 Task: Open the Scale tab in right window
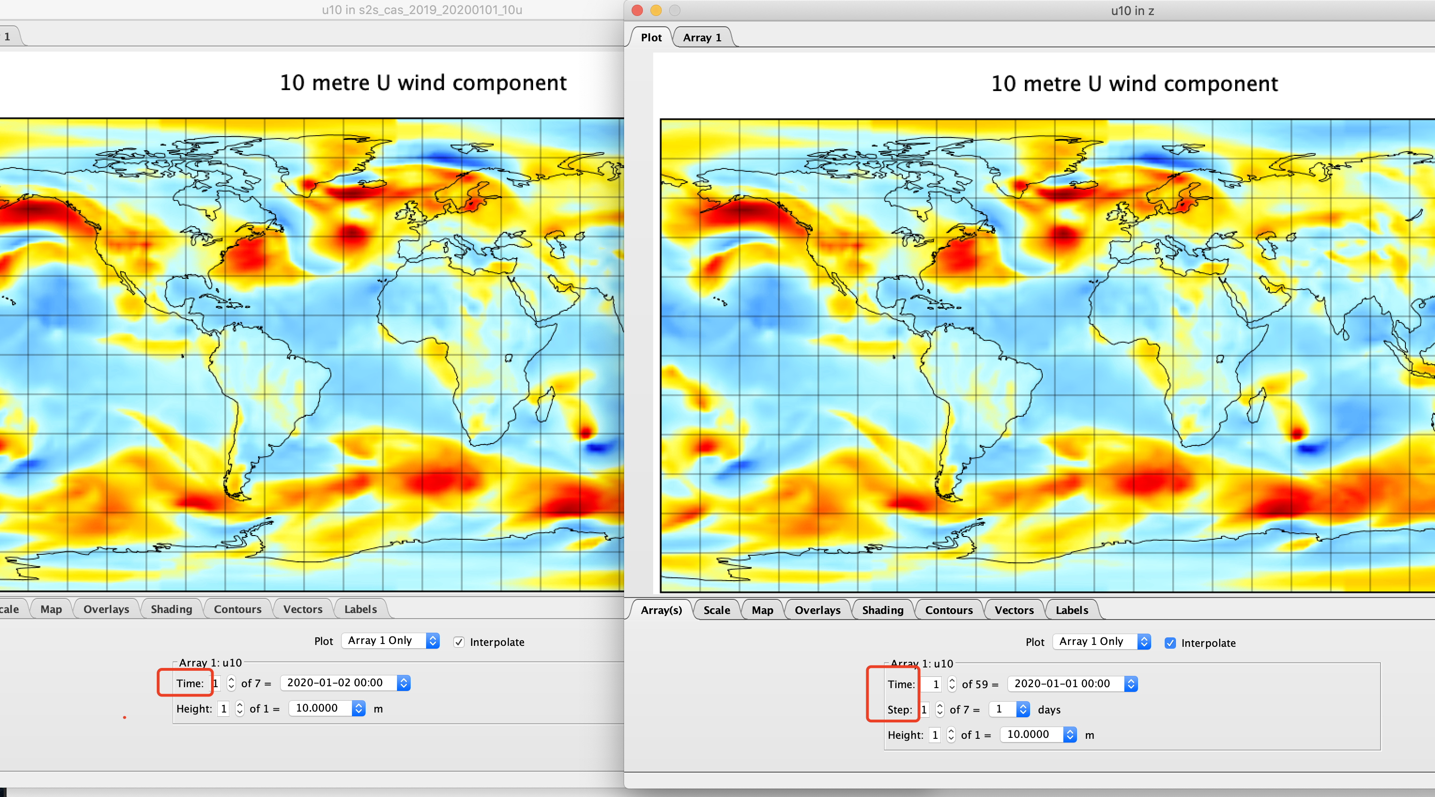[717, 610]
